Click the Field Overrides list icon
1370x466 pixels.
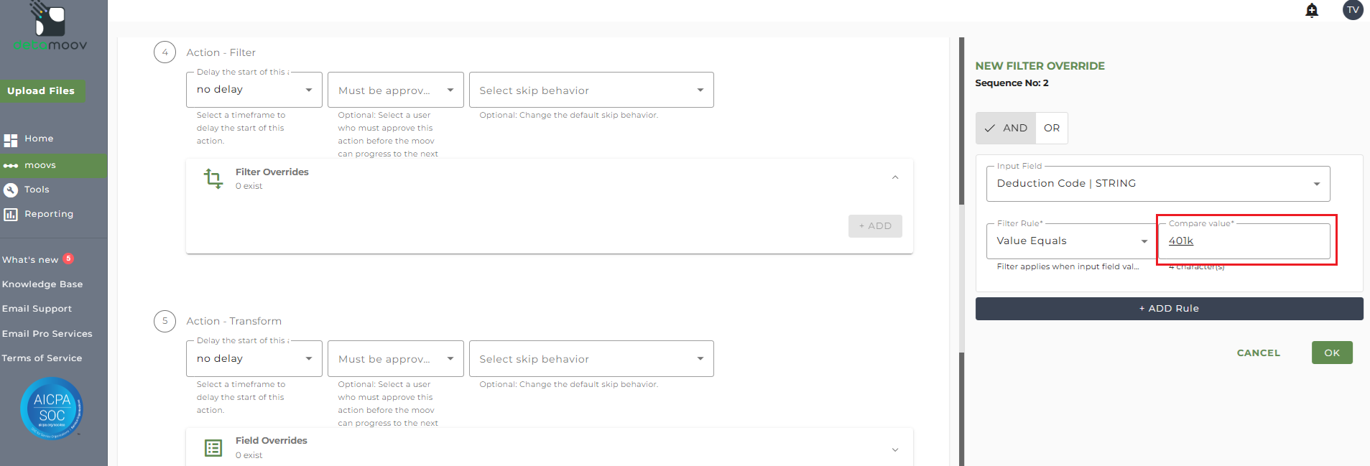pyautogui.click(x=213, y=448)
